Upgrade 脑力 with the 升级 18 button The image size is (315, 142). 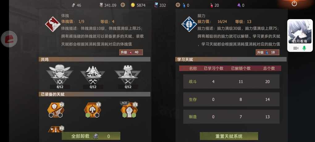[267, 52]
